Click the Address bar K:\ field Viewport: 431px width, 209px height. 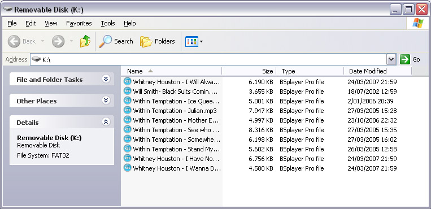[213, 59]
